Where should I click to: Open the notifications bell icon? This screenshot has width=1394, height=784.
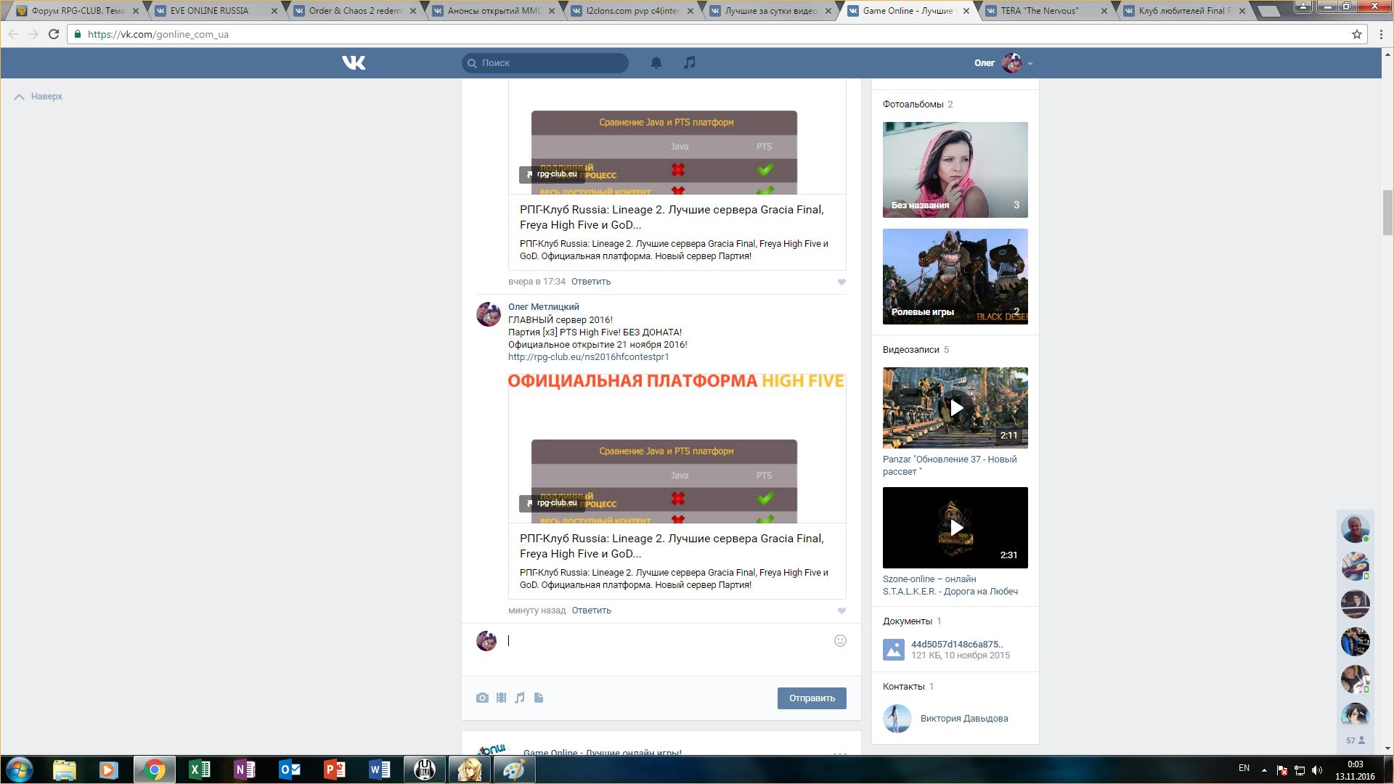point(656,63)
